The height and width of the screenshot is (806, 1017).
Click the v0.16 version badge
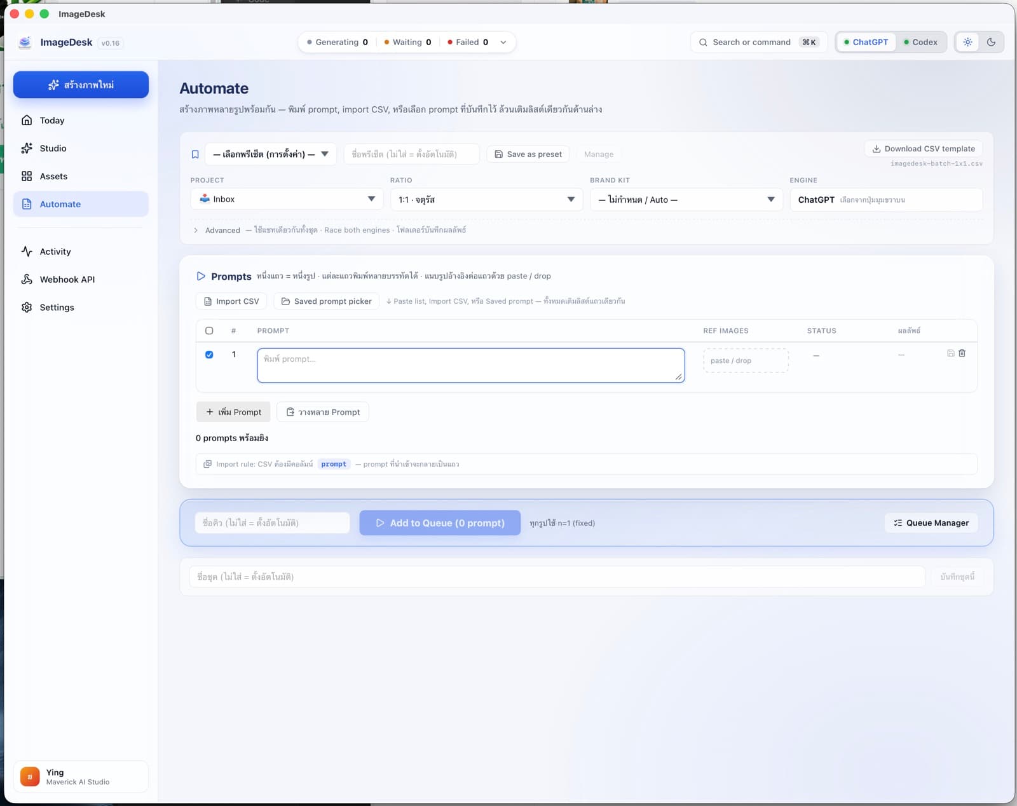(x=111, y=43)
